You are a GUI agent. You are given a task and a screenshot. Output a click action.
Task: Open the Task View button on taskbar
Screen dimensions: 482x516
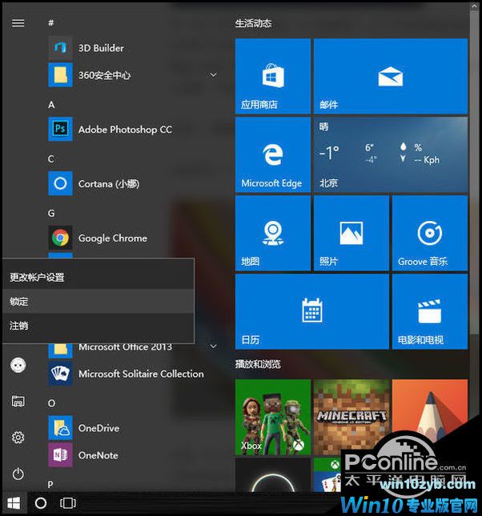[68, 503]
